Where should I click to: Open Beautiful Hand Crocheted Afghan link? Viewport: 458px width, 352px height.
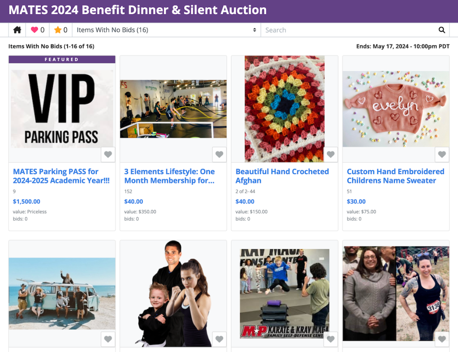click(282, 176)
